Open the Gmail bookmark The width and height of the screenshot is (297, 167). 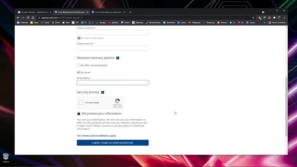tap(45, 23)
